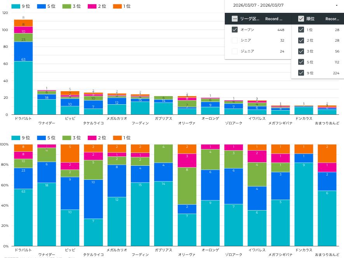
Task: Enable the ジュニア league checkbox
Action: coord(235,51)
